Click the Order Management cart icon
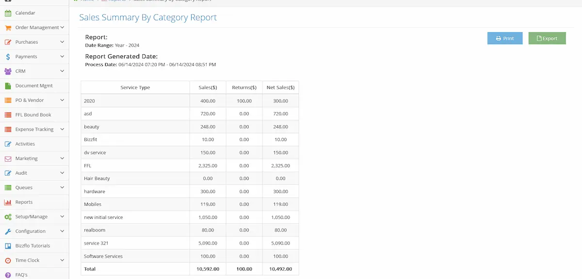Screen dimensions: 582x279 8,28
